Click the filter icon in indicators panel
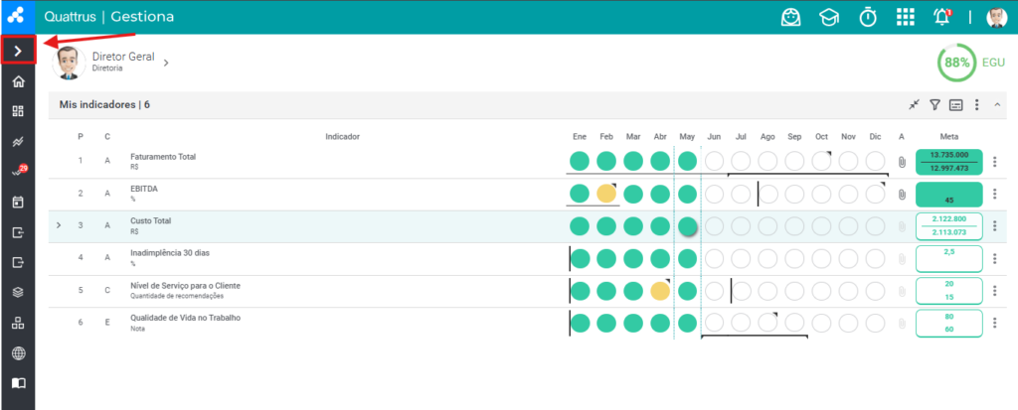The width and height of the screenshot is (1018, 410). coord(934,104)
